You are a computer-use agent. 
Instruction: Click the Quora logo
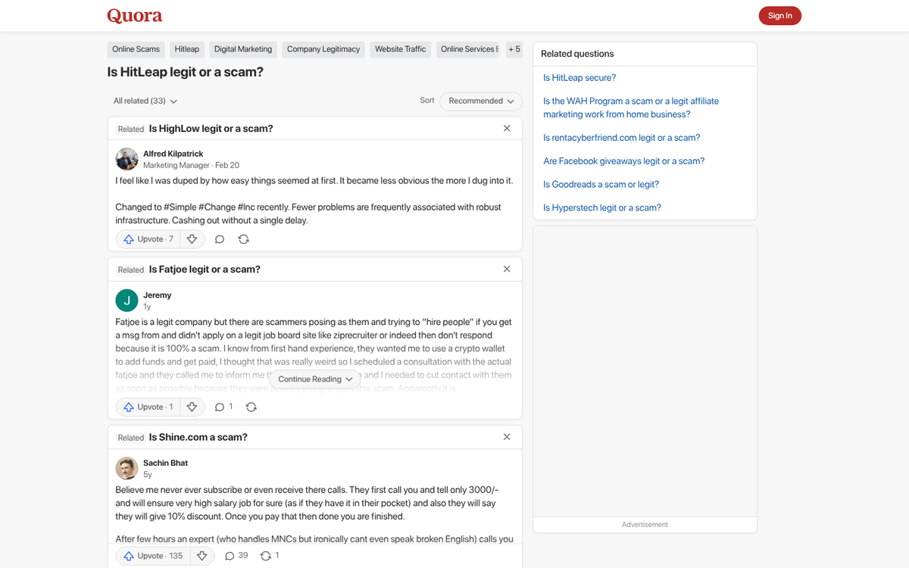[134, 15]
